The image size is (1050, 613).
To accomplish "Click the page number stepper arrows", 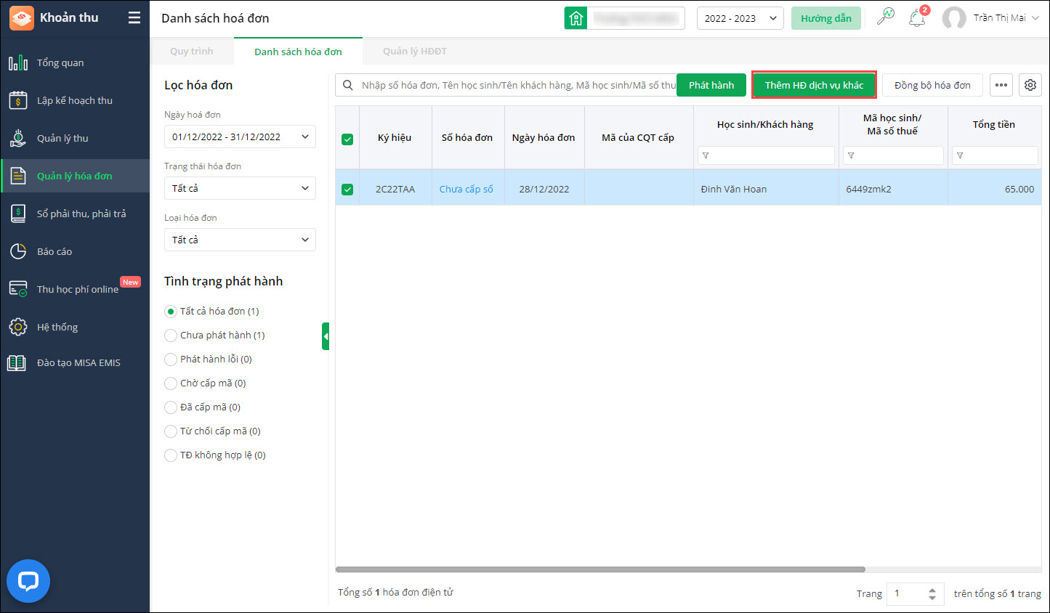I will pyautogui.click(x=932, y=593).
